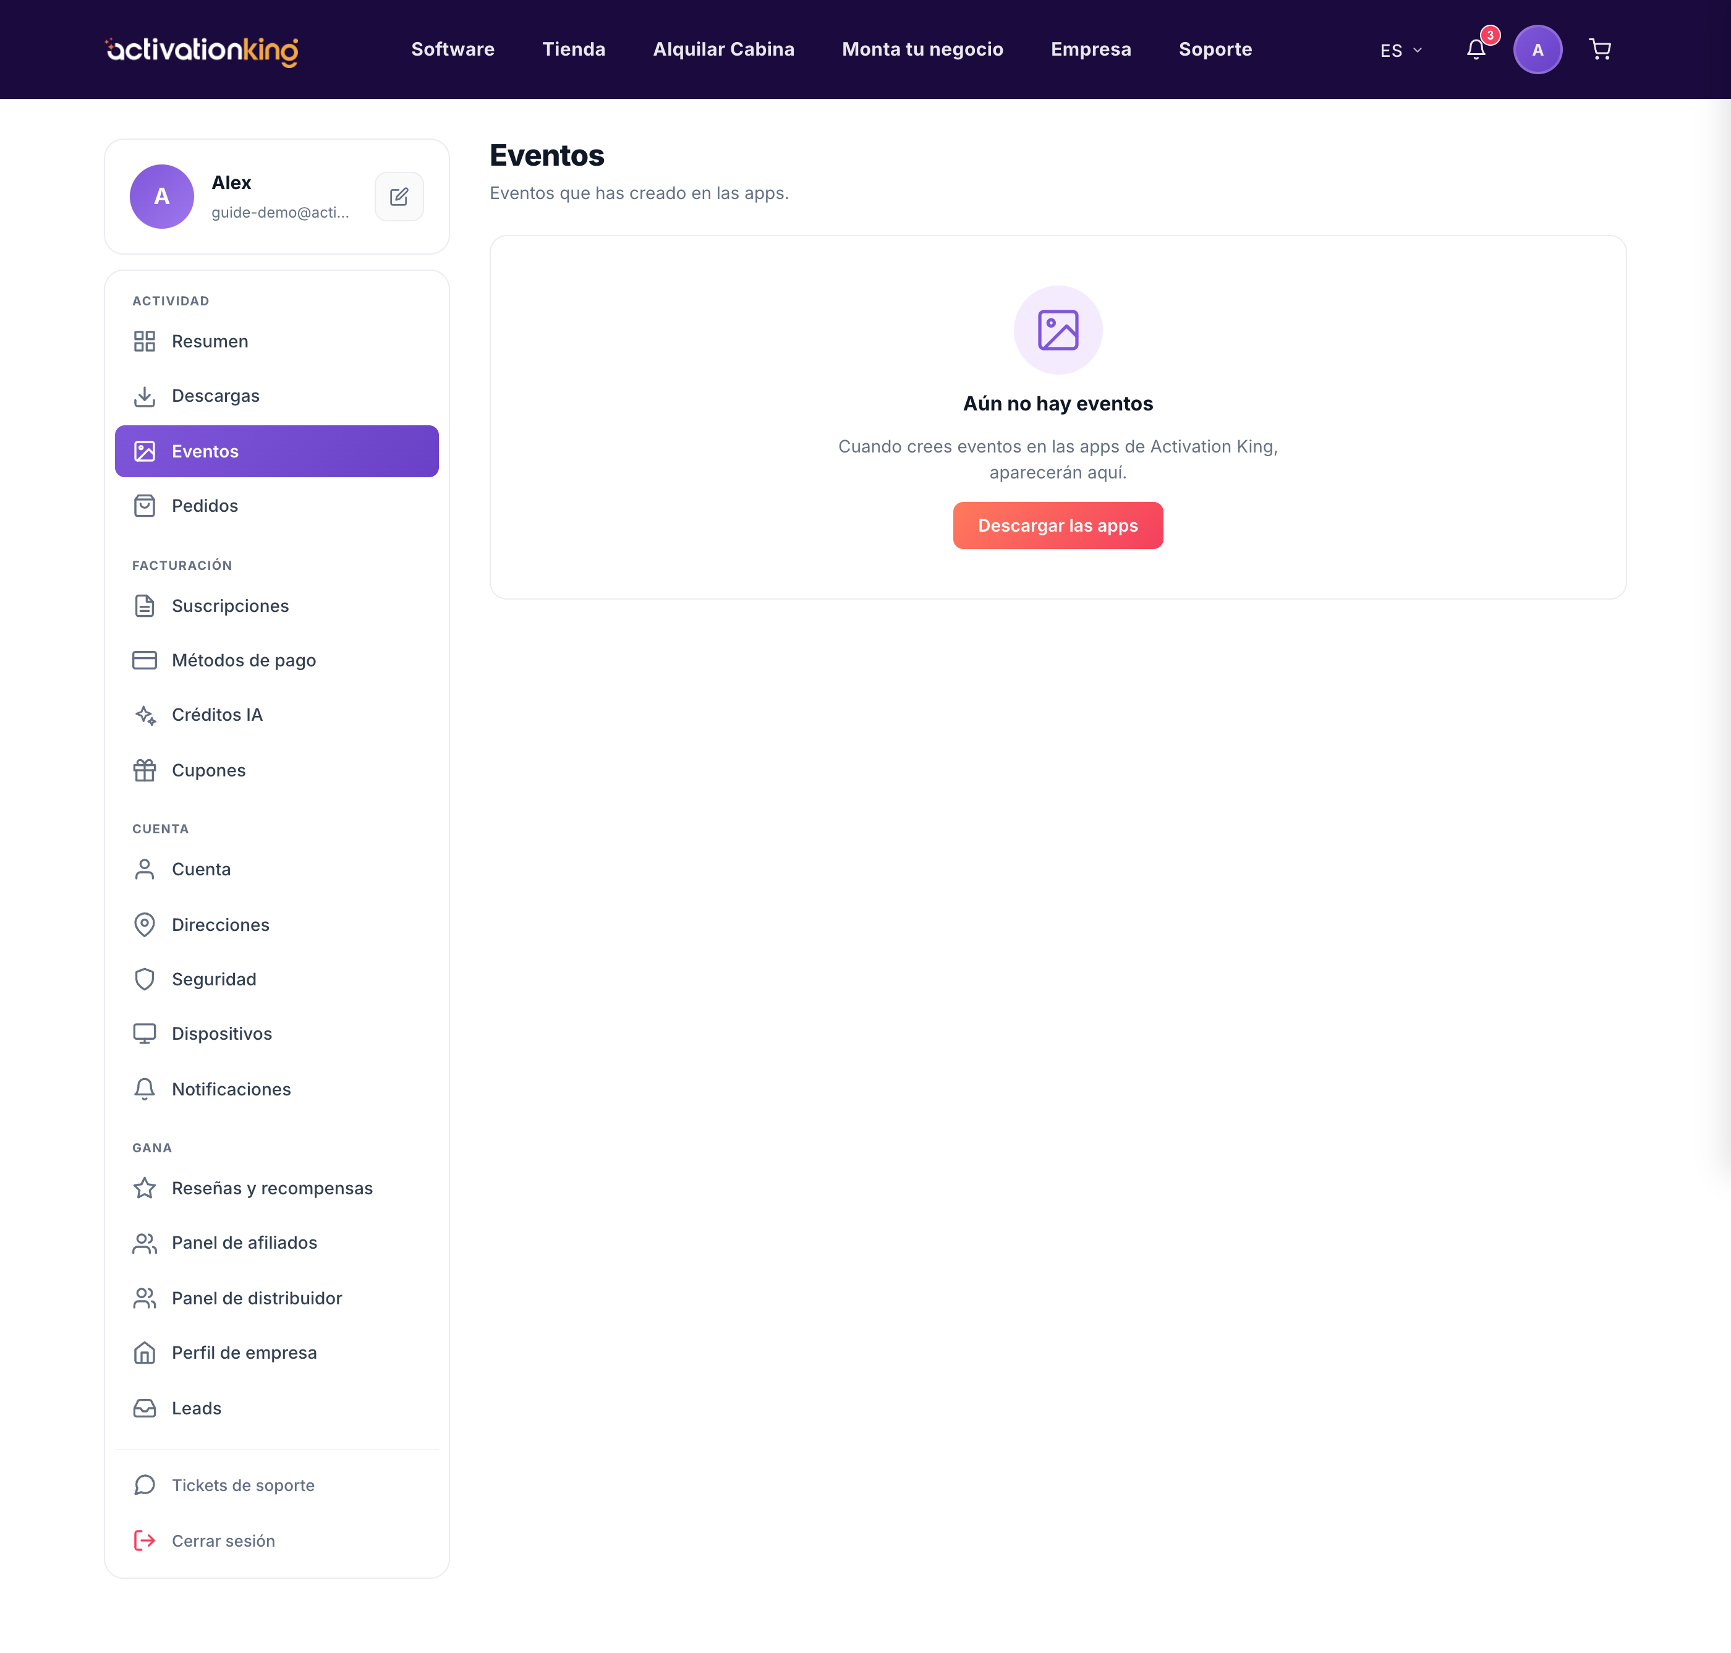1731x1653 pixels.
Task: Click the Direcciones map pin icon
Action: 145,924
